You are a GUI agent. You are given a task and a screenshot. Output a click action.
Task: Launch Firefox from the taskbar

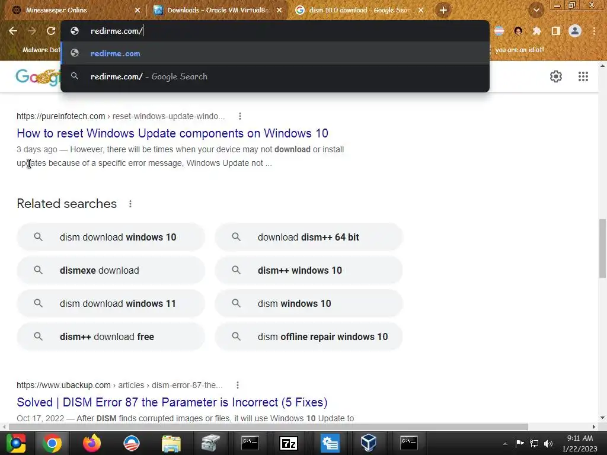tap(92, 443)
